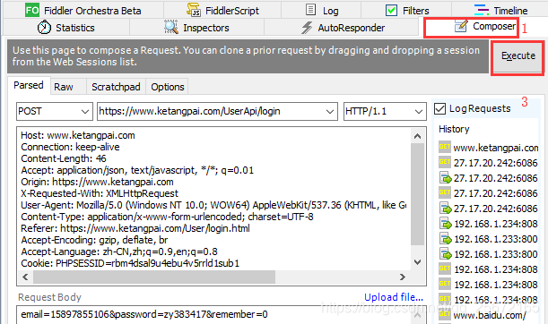Toggle the Log Requests checkbox
This screenshot has width=548, height=324.
coord(439,109)
